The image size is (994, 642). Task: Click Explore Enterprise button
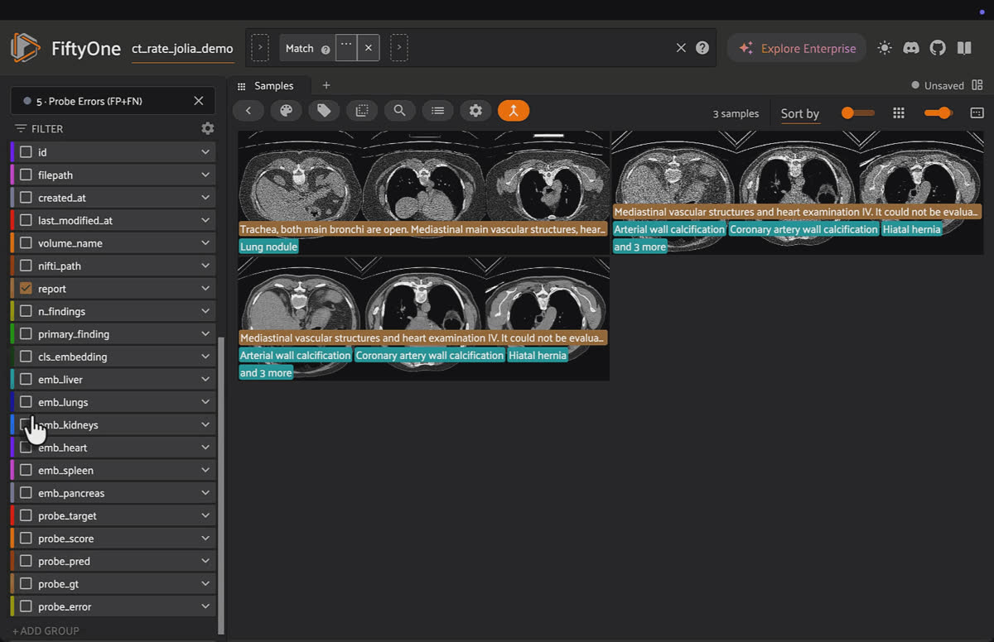[797, 48]
